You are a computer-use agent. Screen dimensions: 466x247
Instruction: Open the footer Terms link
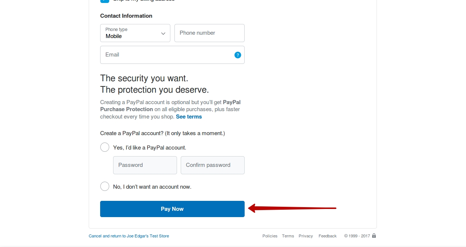[288, 236]
